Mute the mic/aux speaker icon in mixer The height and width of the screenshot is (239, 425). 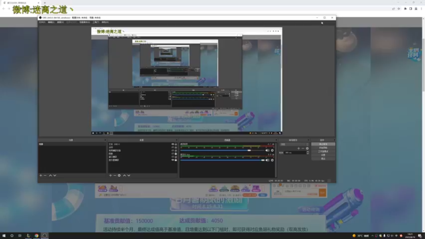267,160
